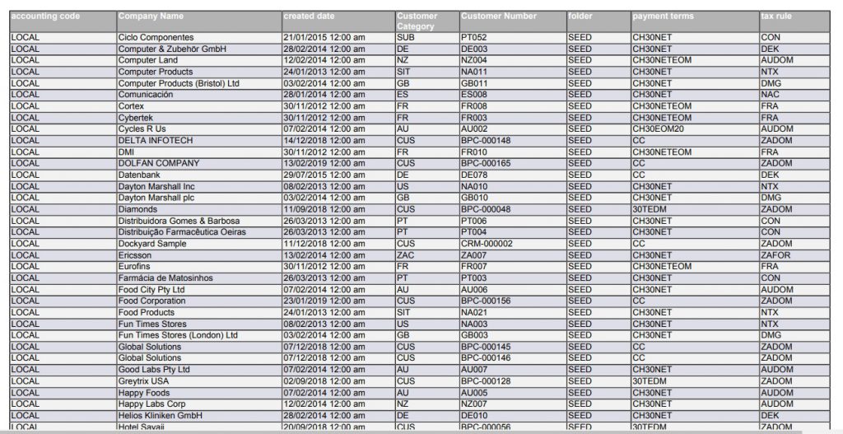Click the 'Company Name' column header
This screenshot has height=434, width=843.
pos(199,21)
